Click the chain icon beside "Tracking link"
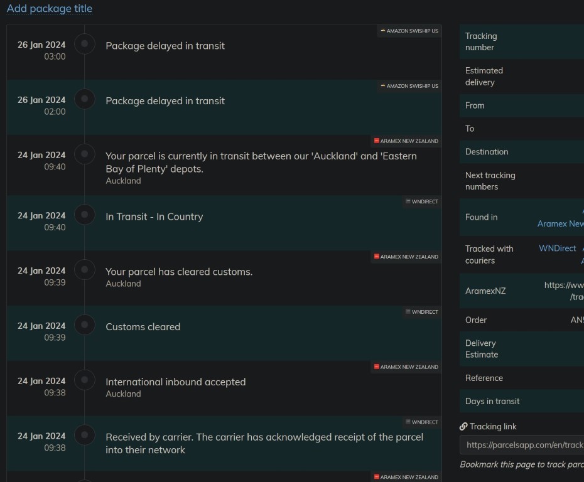This screenshot has width=584, height=482. [463, 427]
